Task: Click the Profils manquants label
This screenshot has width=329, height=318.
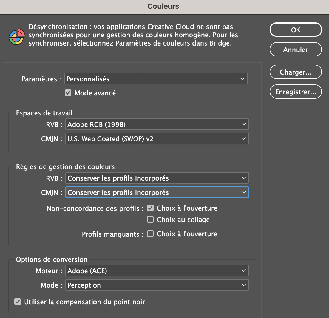Action: pos(112,234)
